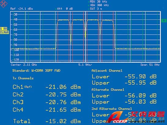Click the CLRWR trace mode label
167x125 pixels.
coord(5,32)
